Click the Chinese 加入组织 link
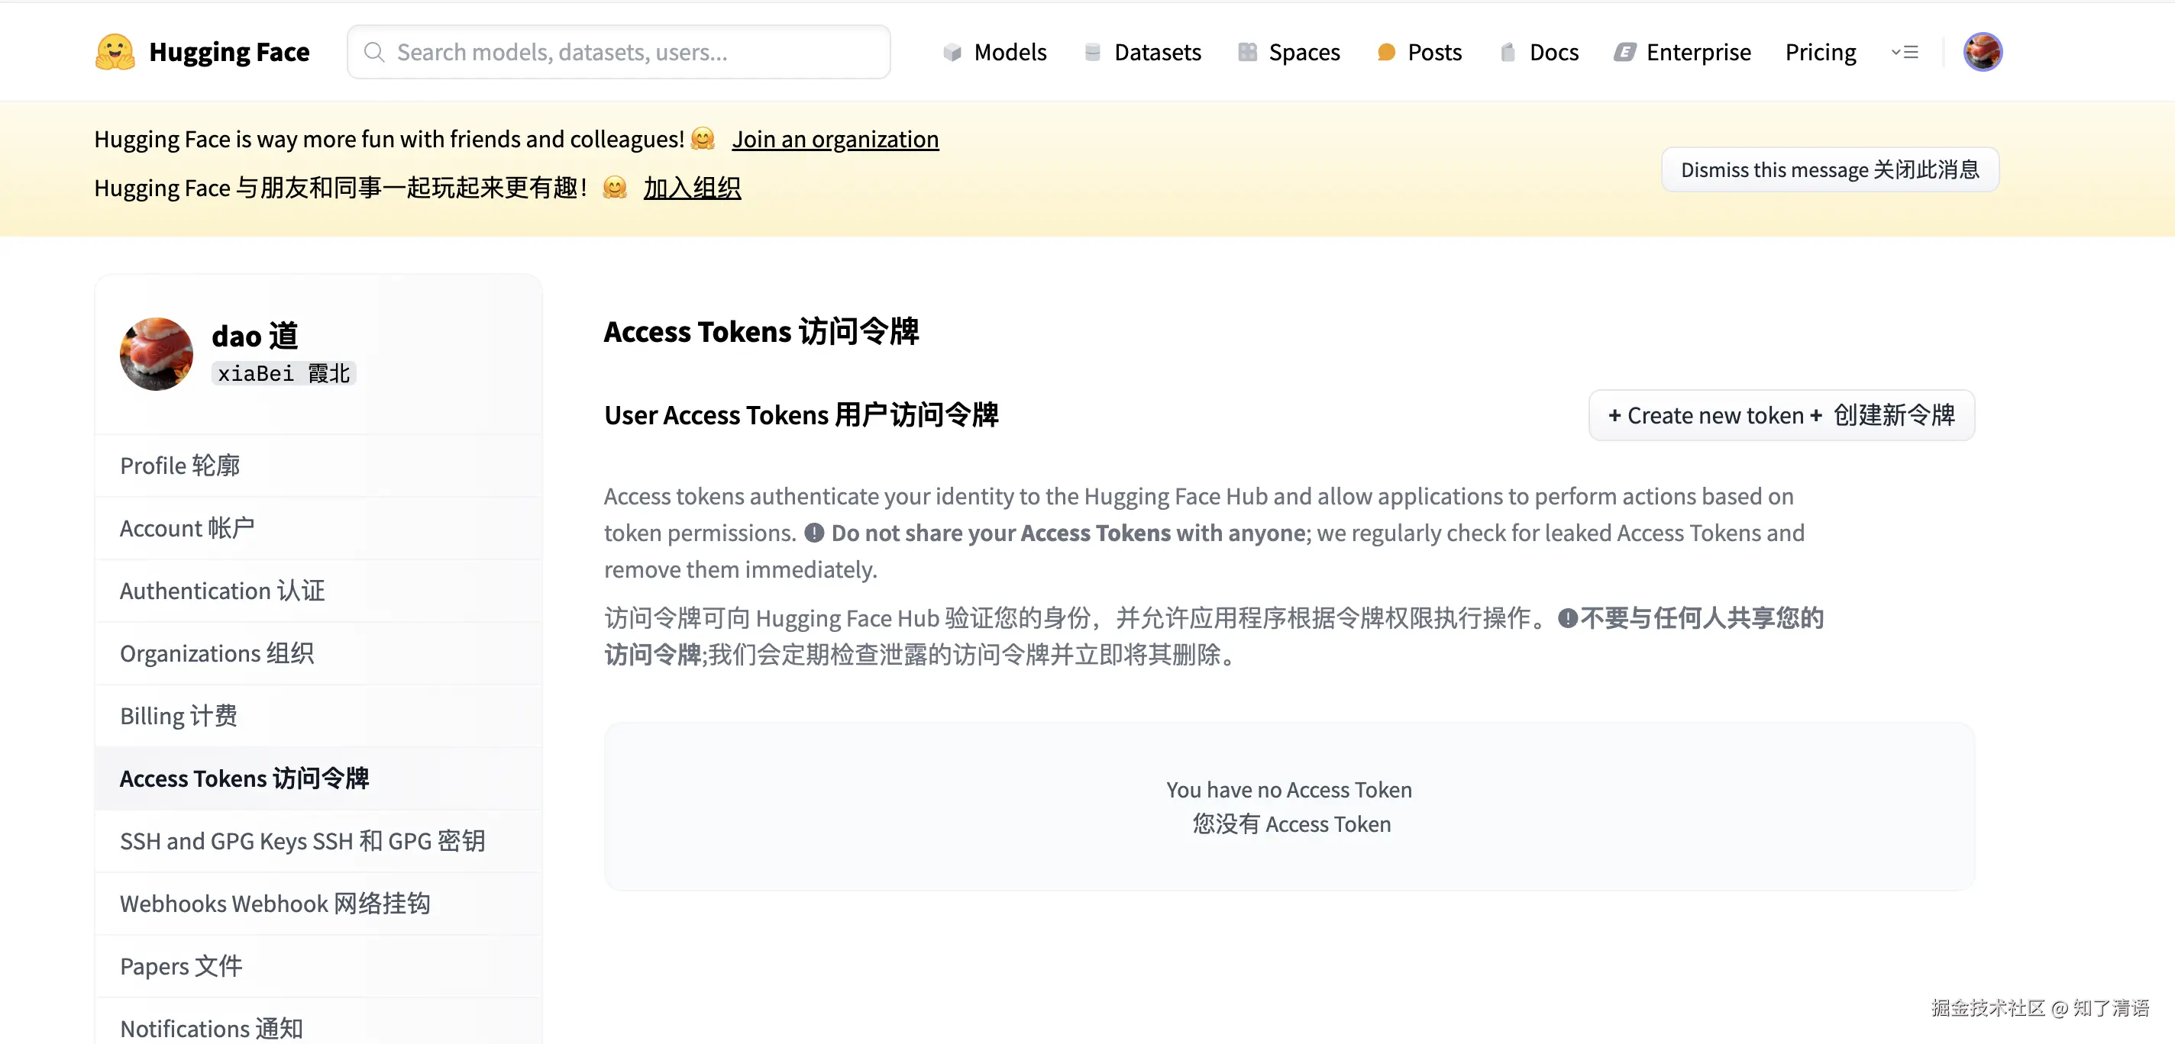This screenshot has width=2175, height=1044. pos(691,188)
